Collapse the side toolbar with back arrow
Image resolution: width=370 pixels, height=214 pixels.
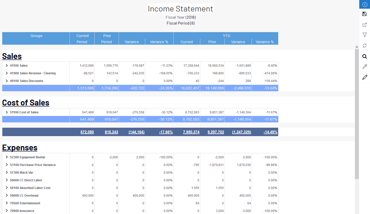(365, 5)
